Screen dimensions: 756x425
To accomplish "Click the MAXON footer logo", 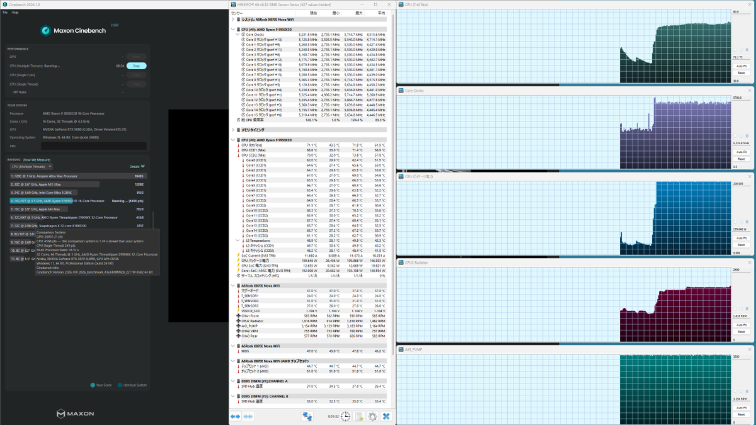I will (75, 414).
